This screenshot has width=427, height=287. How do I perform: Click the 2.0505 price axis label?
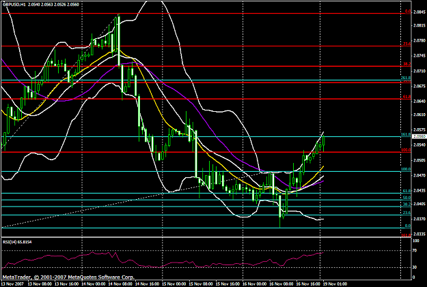pos(419,160)
